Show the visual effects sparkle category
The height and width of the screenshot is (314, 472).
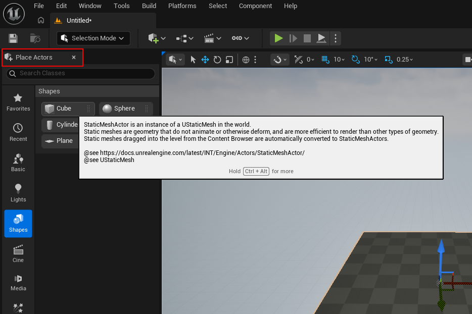[x=18, y=307]
